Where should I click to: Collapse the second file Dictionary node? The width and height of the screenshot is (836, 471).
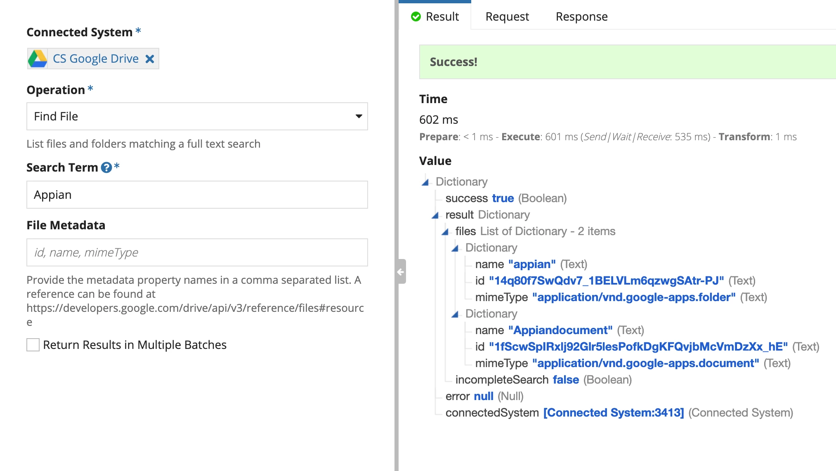455,314
